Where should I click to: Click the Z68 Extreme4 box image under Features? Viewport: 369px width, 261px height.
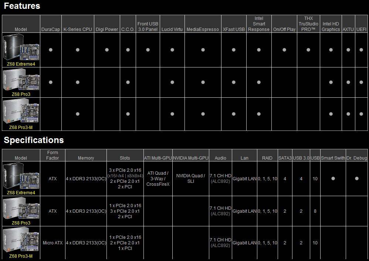pyautogui.click(x=21, y=47)
